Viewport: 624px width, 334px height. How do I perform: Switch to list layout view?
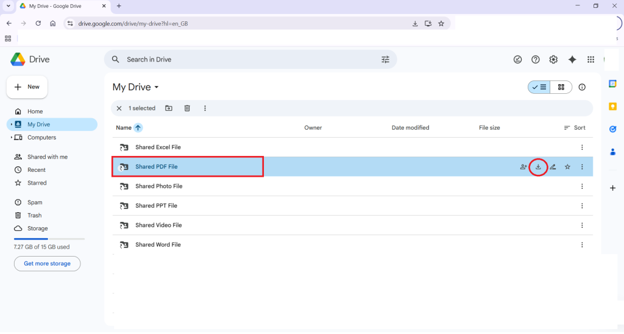(539, 87)
